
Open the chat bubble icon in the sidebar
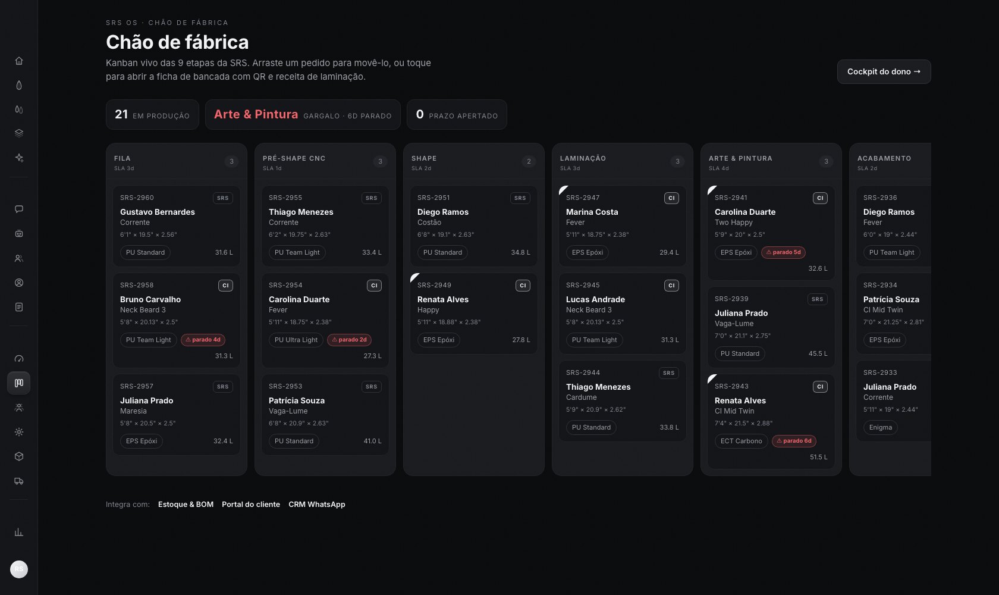tap(19, 209)
